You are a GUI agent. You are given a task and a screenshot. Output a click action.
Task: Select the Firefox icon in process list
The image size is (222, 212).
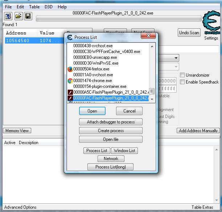click(x=70, y=69)
